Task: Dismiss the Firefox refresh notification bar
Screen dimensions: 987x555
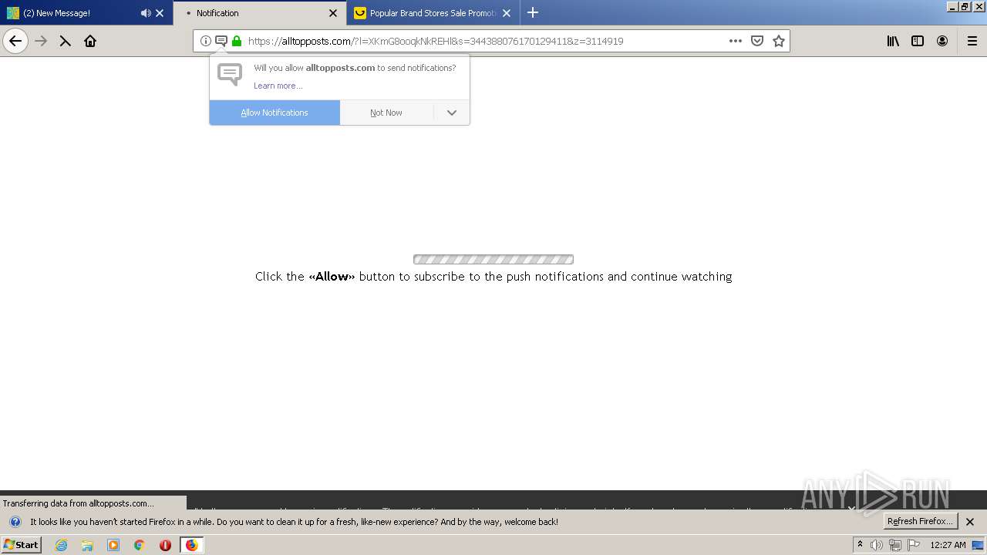Action: point(970,522)
